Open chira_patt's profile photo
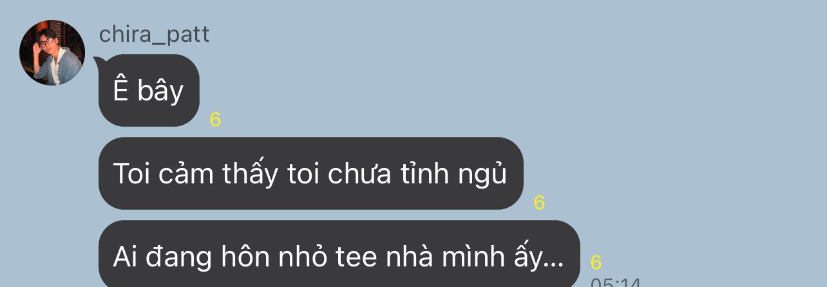827x287 pixels. (x=52, y=53)
